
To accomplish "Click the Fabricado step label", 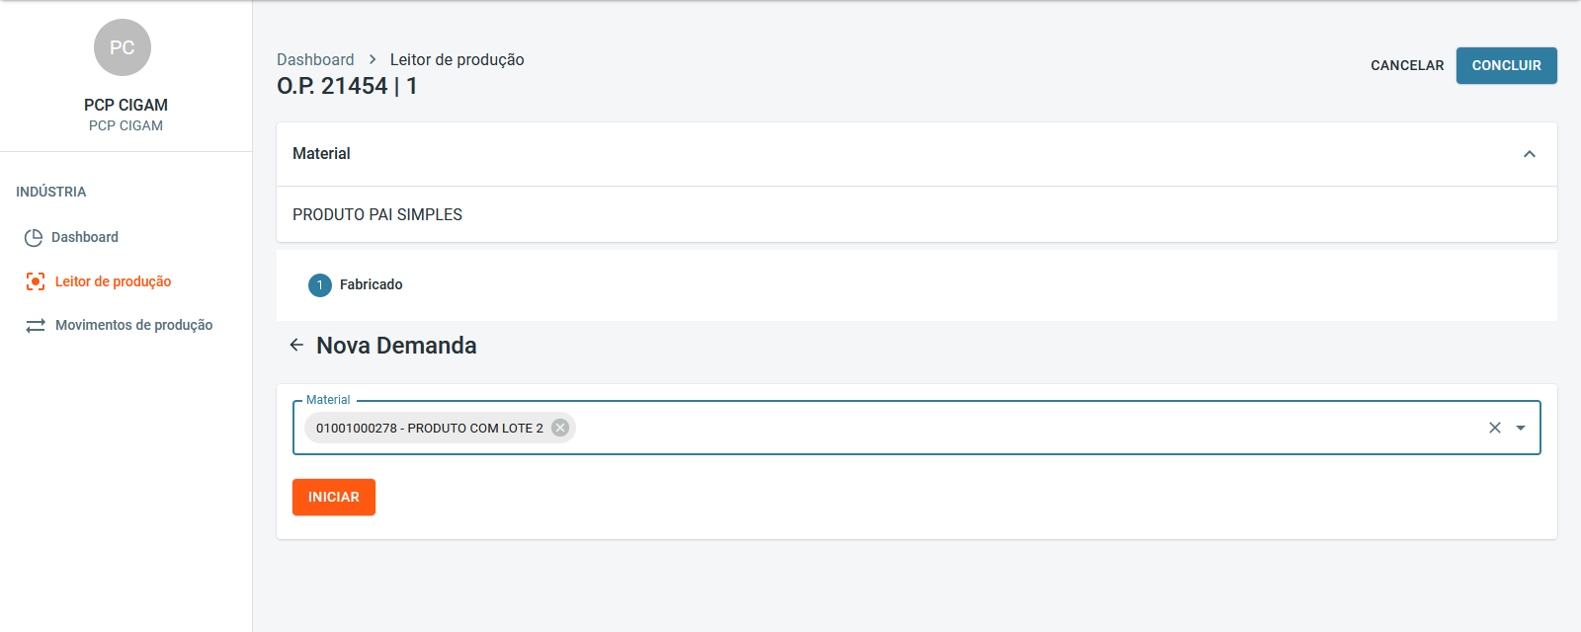I will [x=371, y=284].
